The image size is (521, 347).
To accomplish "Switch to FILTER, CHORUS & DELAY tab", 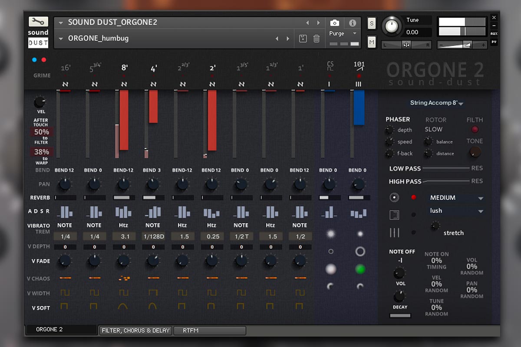I will (135, 331).
